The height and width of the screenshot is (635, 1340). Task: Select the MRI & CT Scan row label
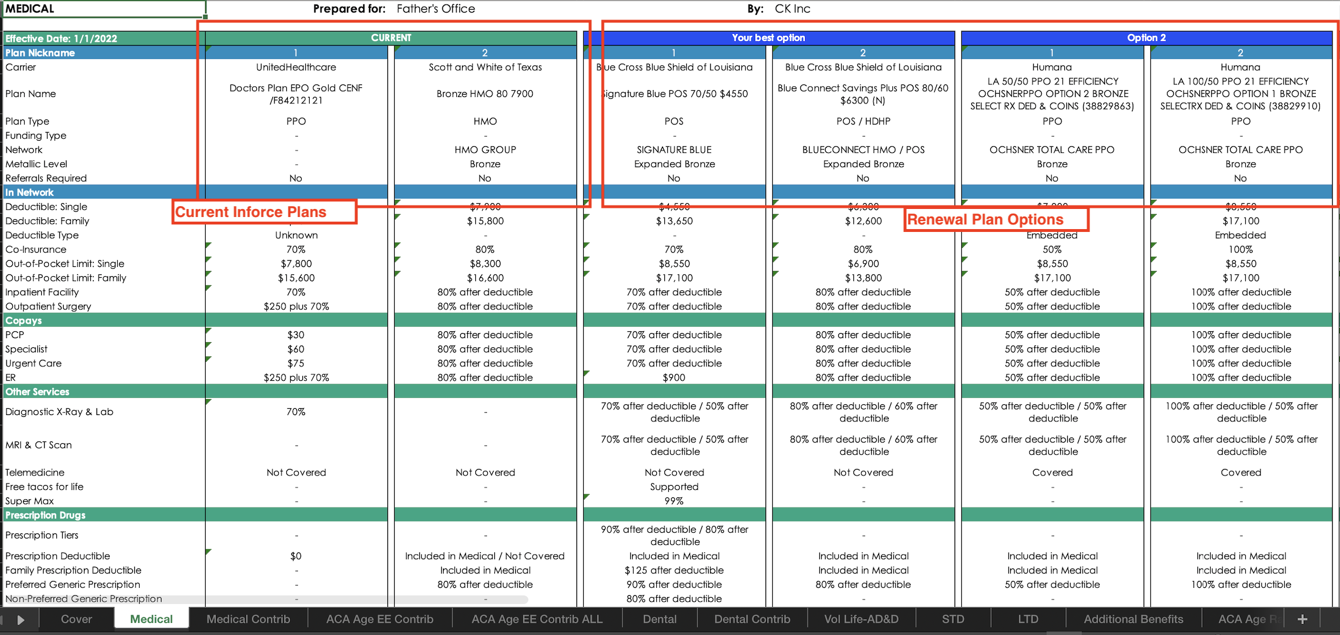(x=38, y=445)
